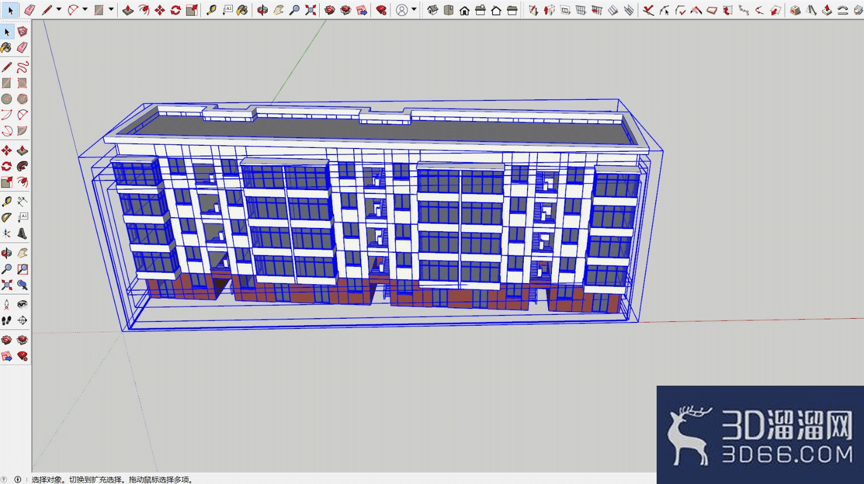Screen dimensions: 864x484
Task: Click the info icon in status bar
Action: 17,479
